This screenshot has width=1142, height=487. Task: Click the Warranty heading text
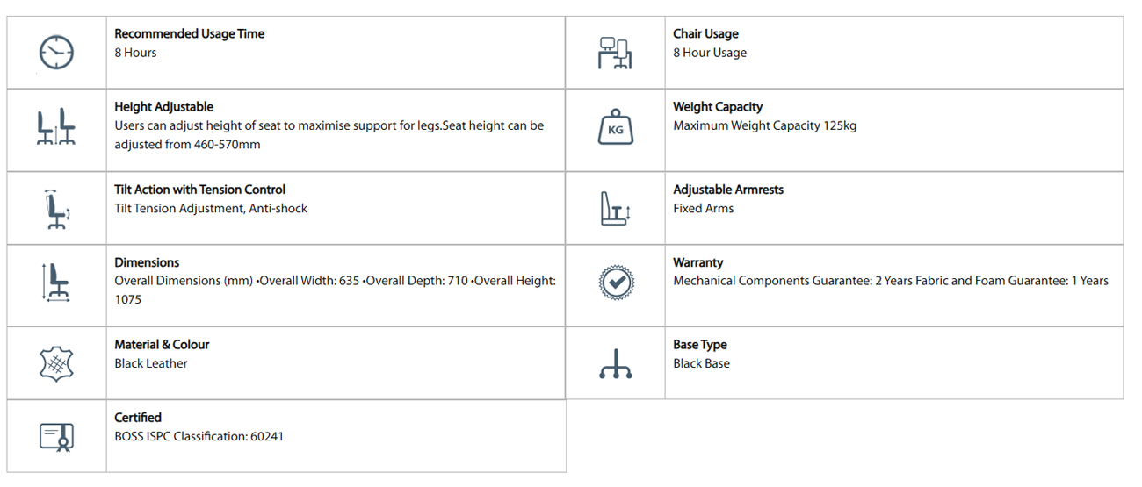(x=697, y=262)
